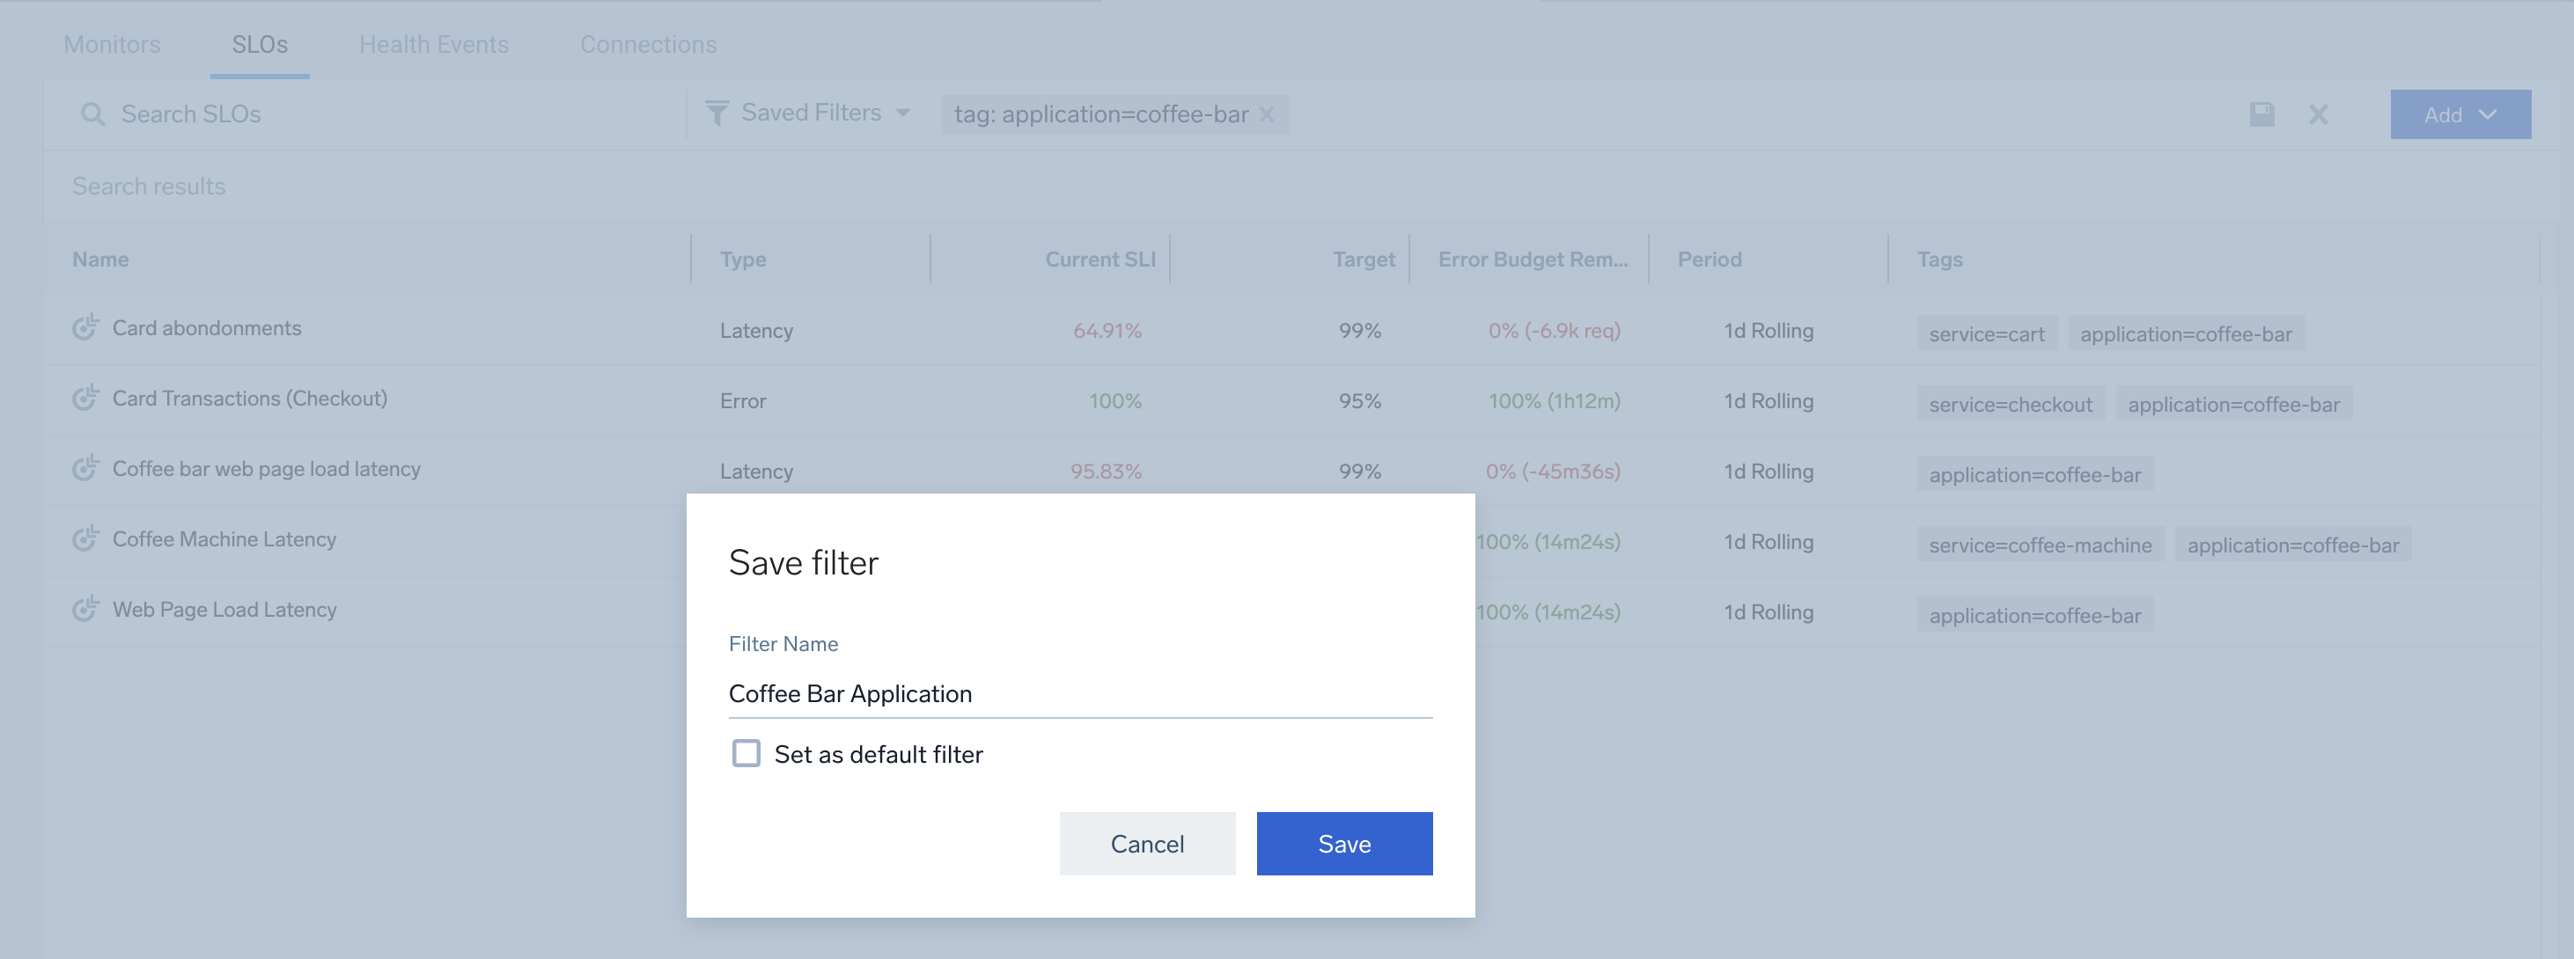This screenshot has width=2574, height=959.
Task: Open the Add dropdown button
Action: click(2460, 115)
